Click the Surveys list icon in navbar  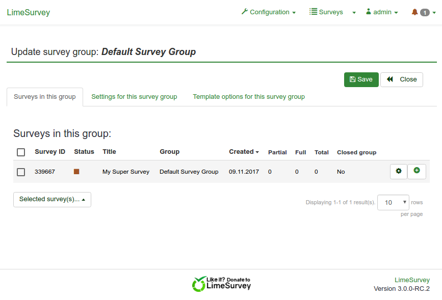click(313, 12)
